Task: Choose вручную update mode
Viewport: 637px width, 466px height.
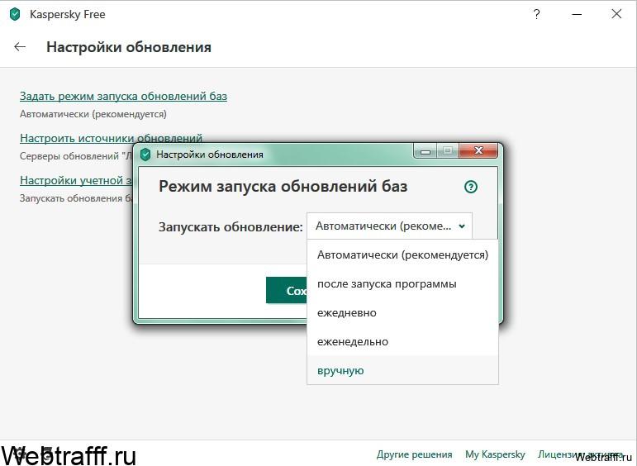Action: [x=402, y=370]
